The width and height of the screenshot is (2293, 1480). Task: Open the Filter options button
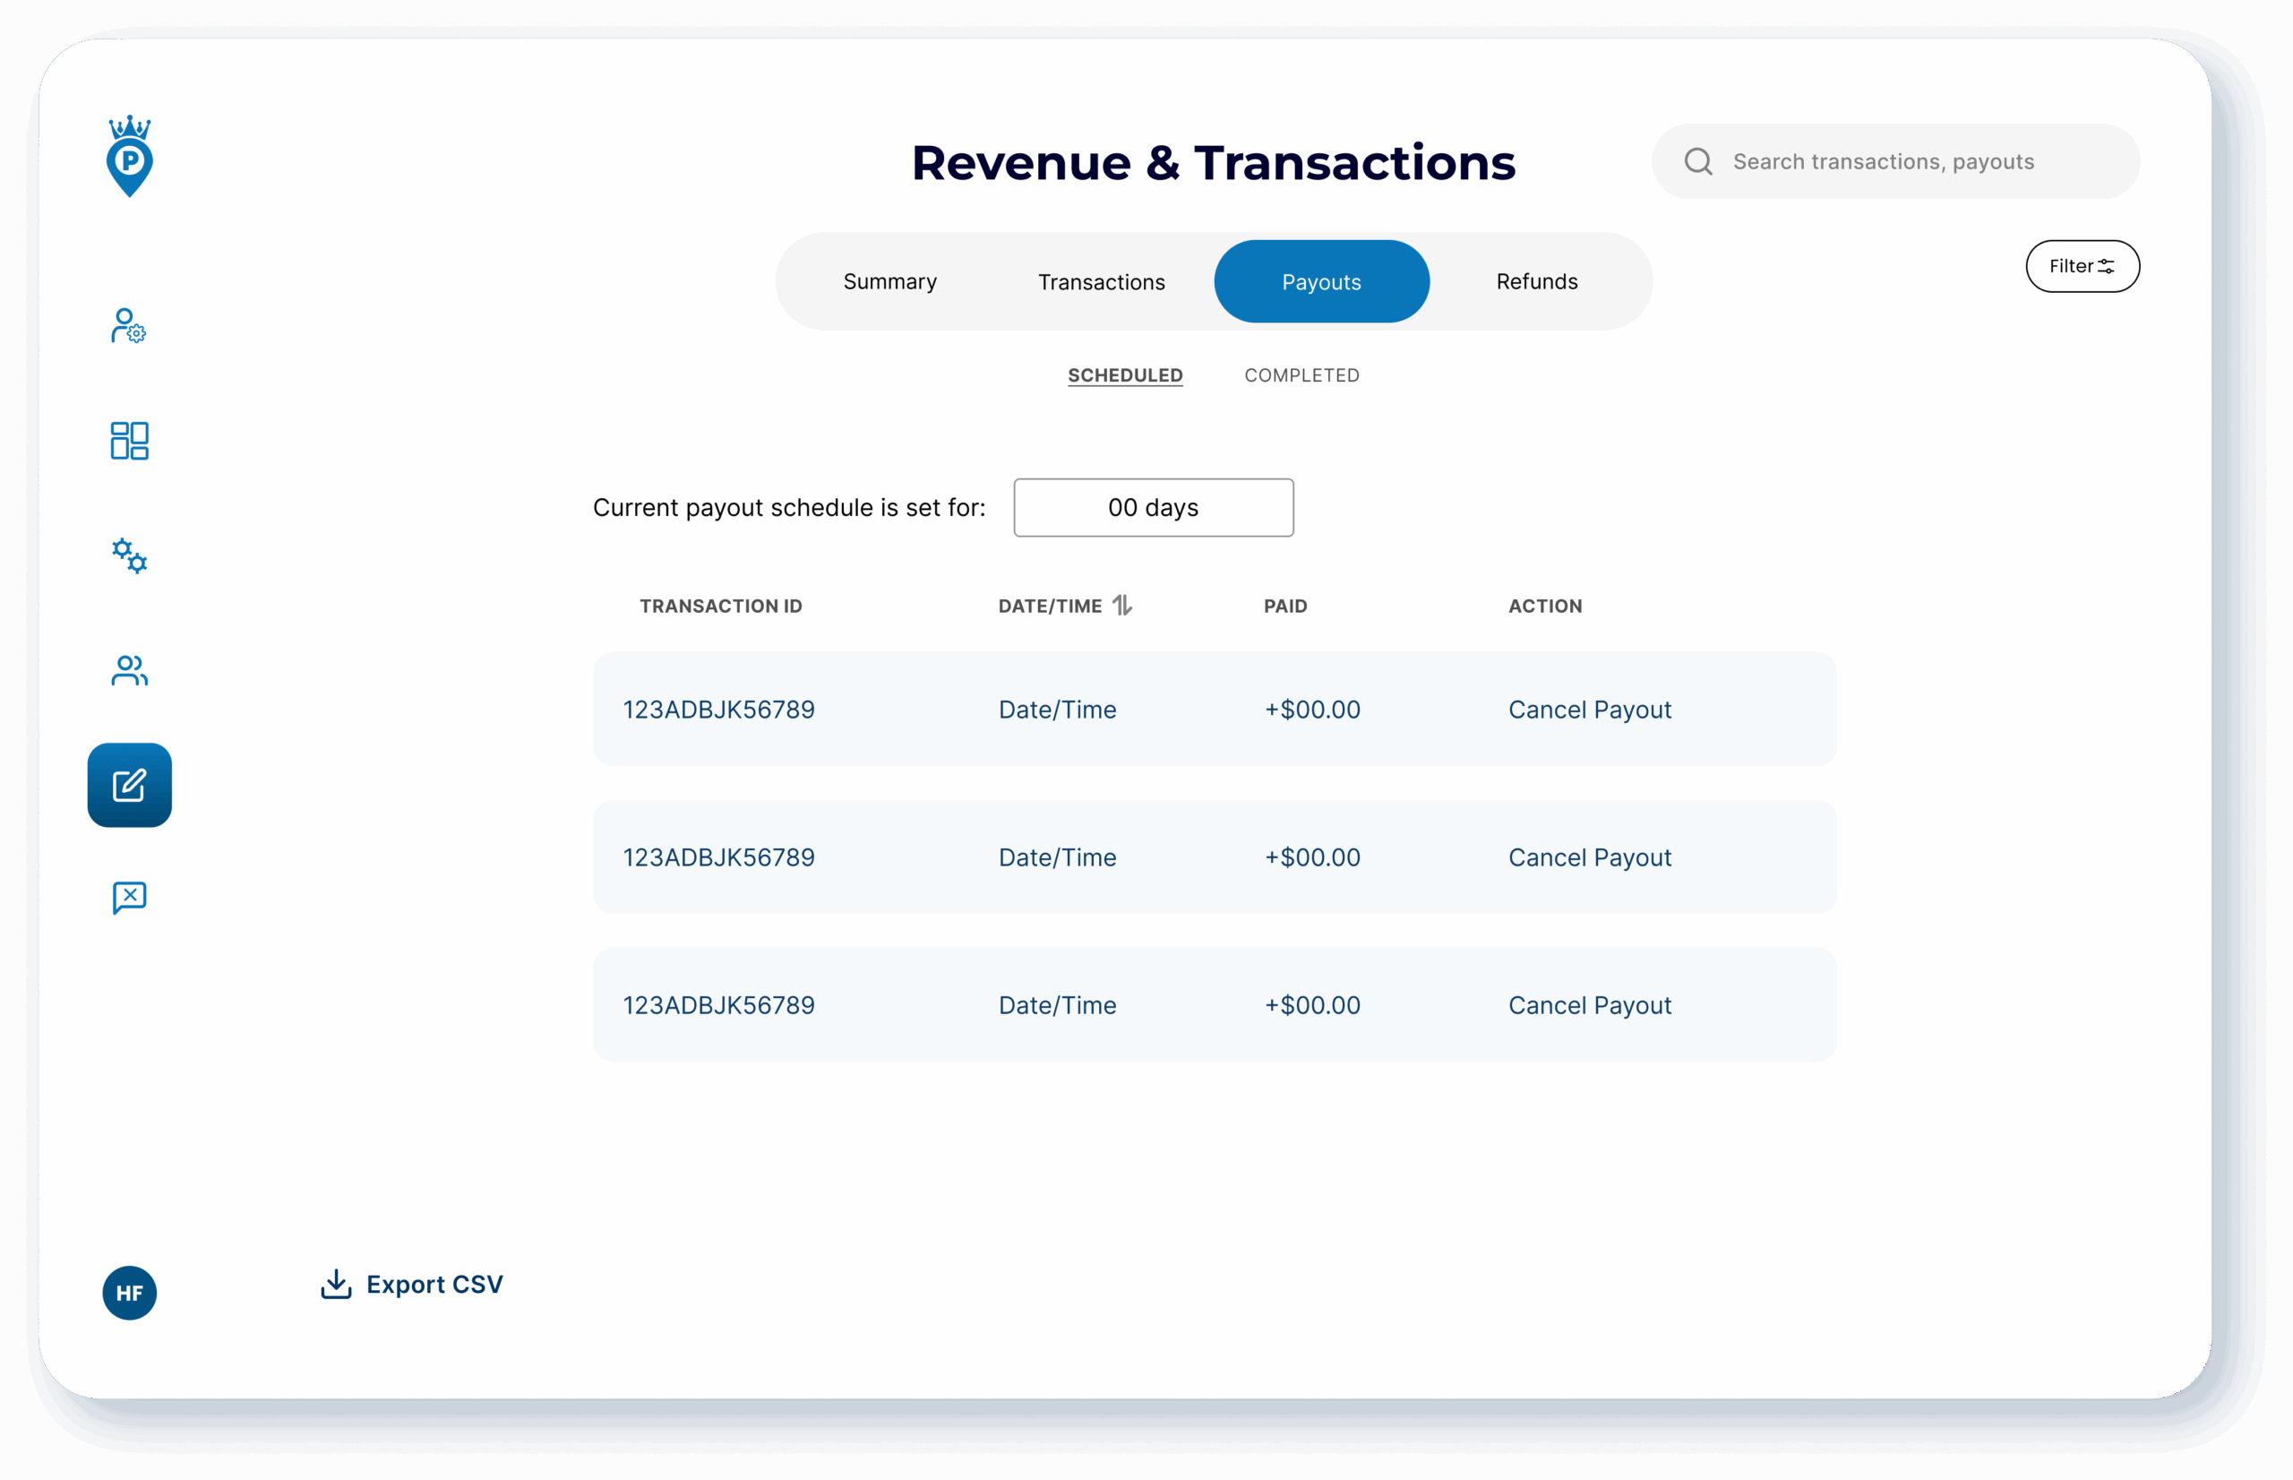(2082, 266)
